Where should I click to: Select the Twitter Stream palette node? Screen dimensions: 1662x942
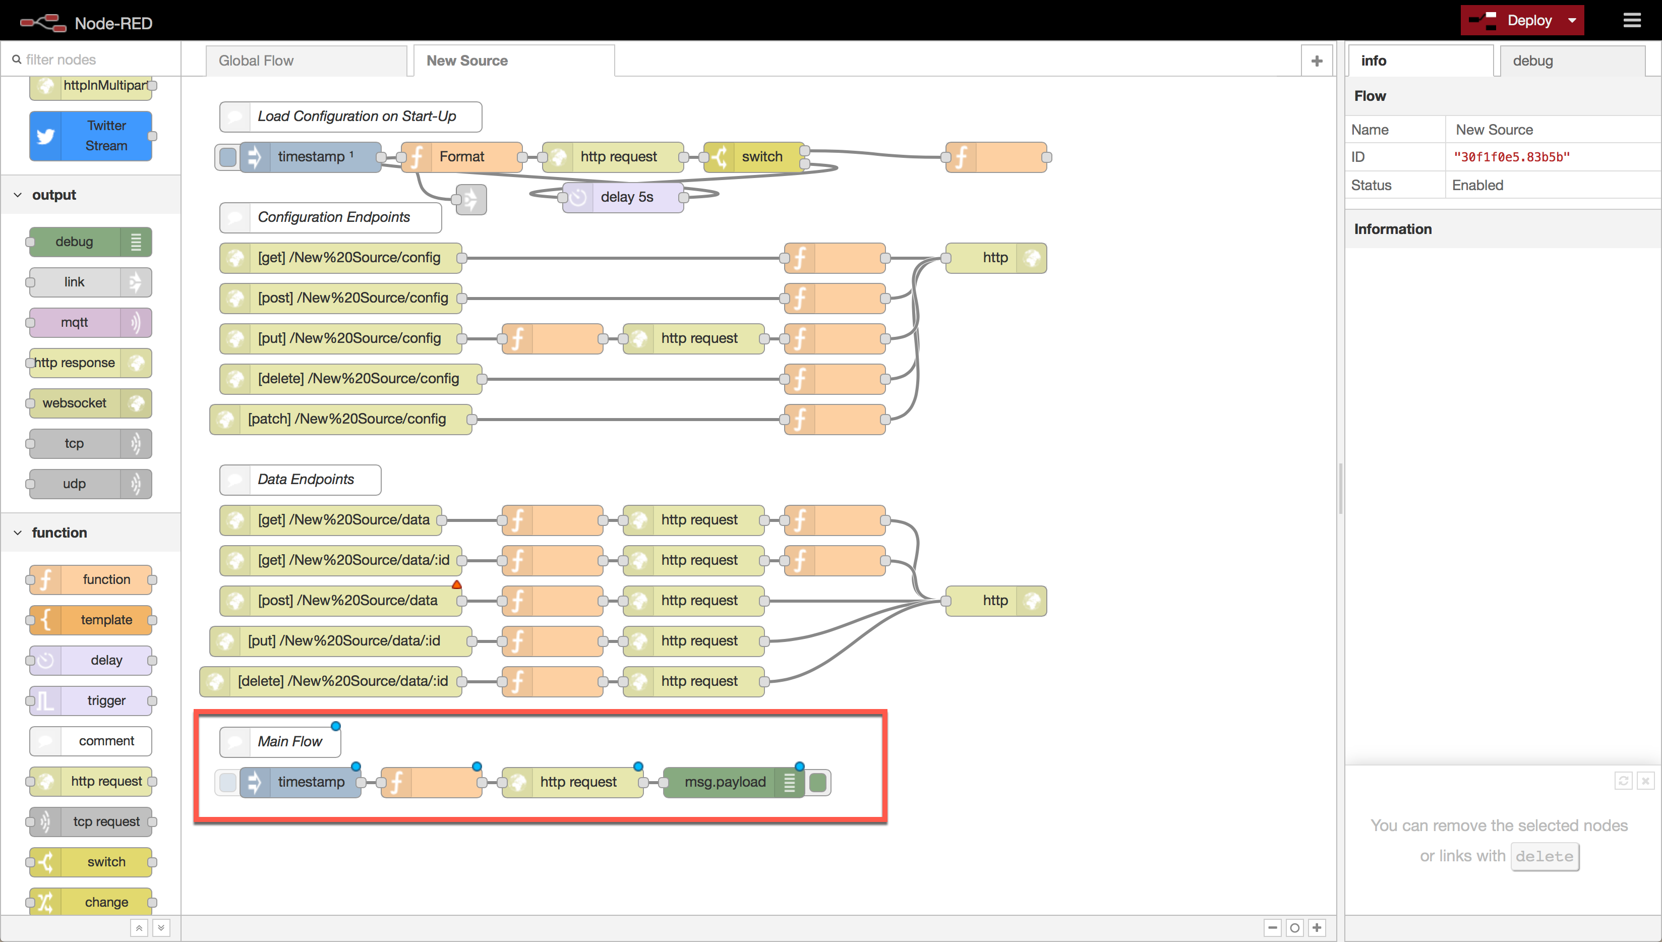click(x=91, y=136)
